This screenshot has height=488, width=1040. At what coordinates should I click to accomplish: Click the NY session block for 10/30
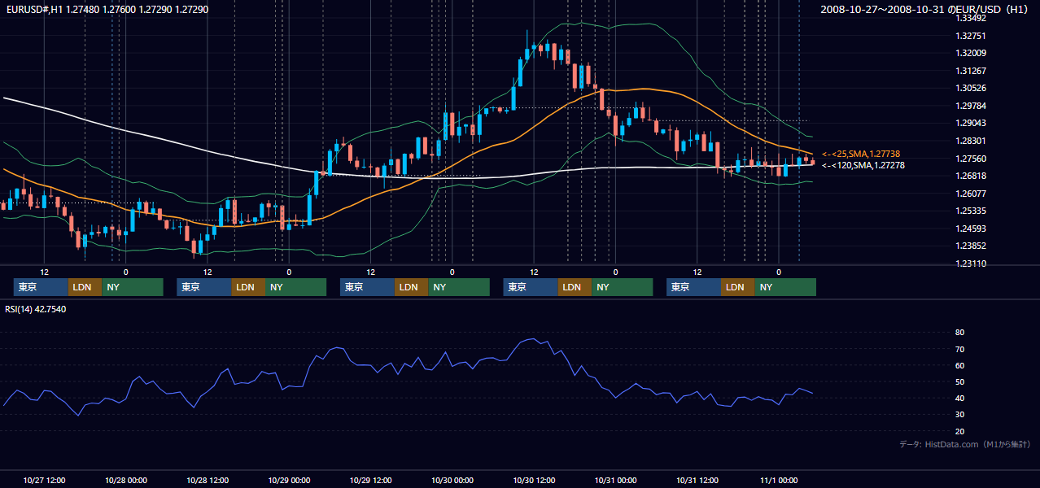[x=623, y=287]
